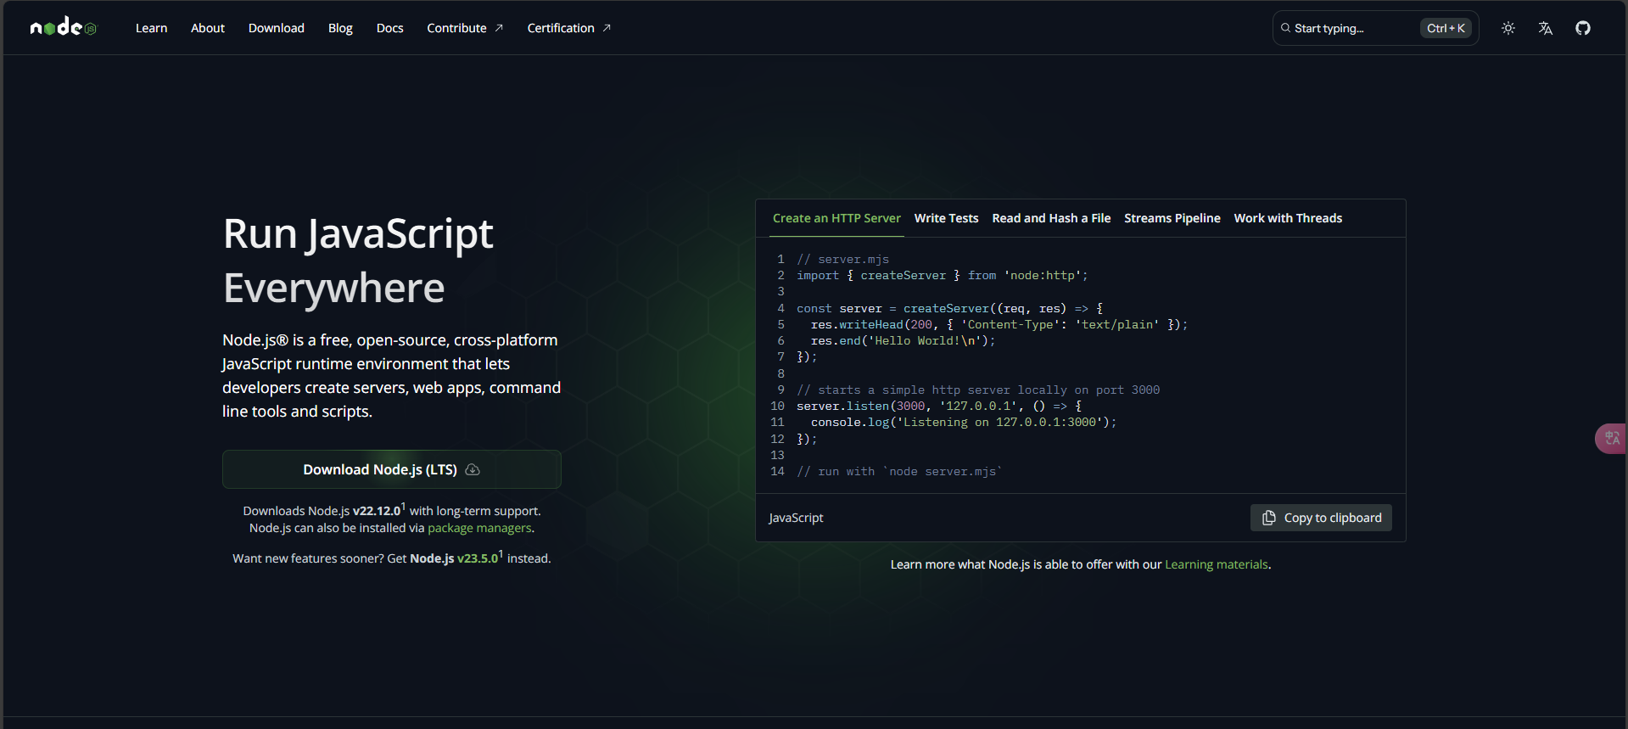Viewport: 1628px width, 729px height.
Task: Click the floating translate widget icon
Action: coord(1612,439)
